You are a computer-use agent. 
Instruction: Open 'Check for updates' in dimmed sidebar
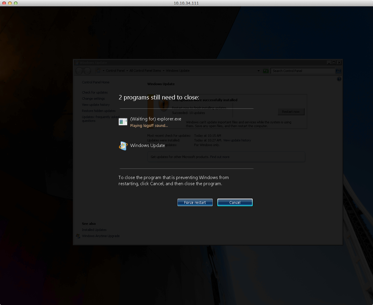(95, 92)
